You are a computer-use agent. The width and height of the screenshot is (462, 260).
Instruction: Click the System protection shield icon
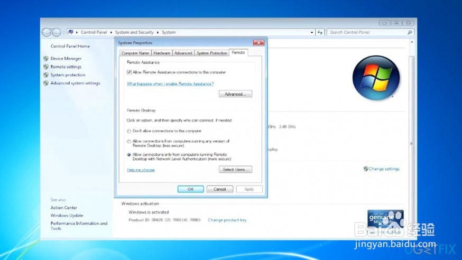[46, 75]
